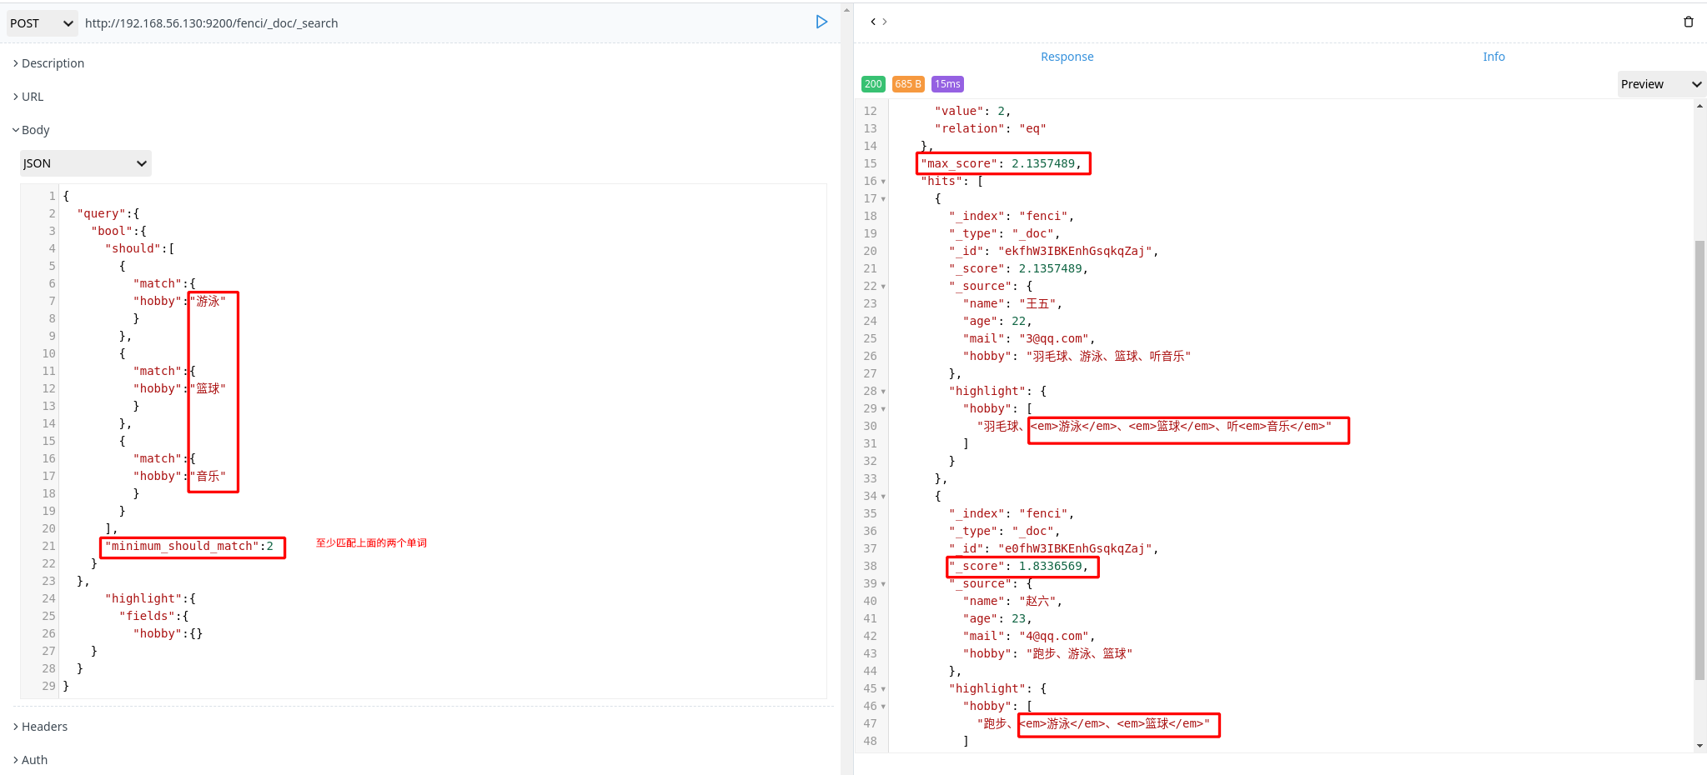Image resolution: width=1707 pixels, height=775 pixels.
Task: Collapse the highlight object at line 28
Action: [x=883, y=391]
